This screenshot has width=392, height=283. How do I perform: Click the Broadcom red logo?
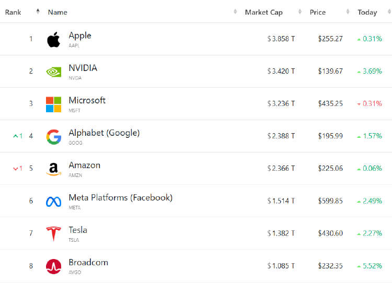tap(53, 266)
